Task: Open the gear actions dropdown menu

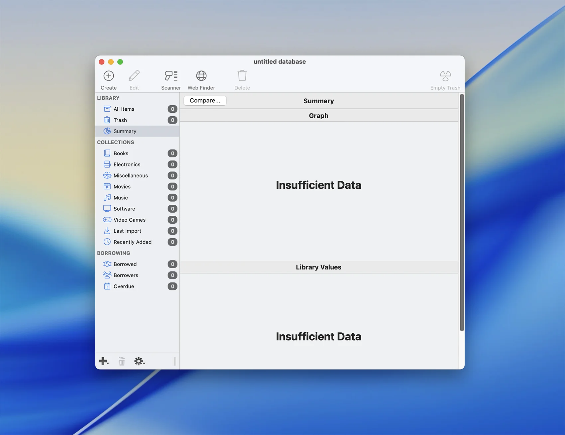Action: 140,361
